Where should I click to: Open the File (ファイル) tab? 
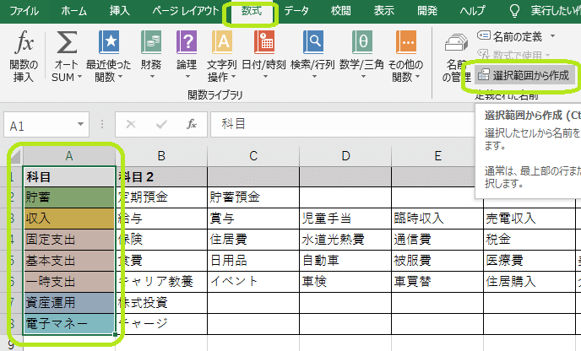[x=24, y=11]
